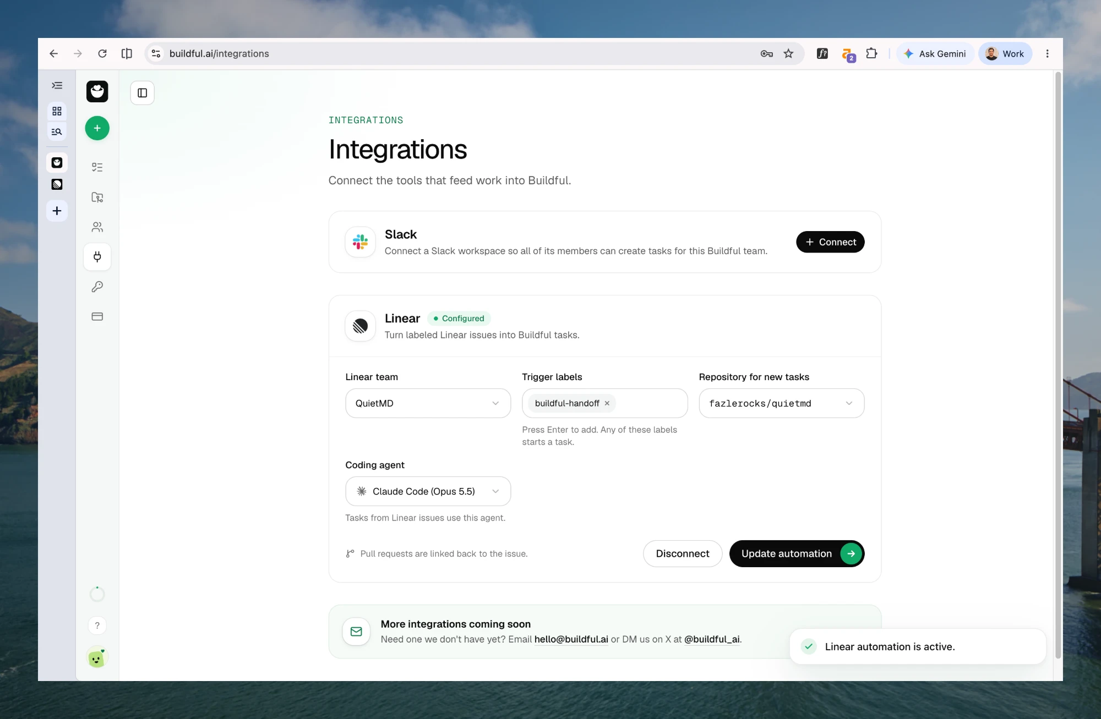
Task: Click the page vertical scrollbar
Action: click(1058, 365)
